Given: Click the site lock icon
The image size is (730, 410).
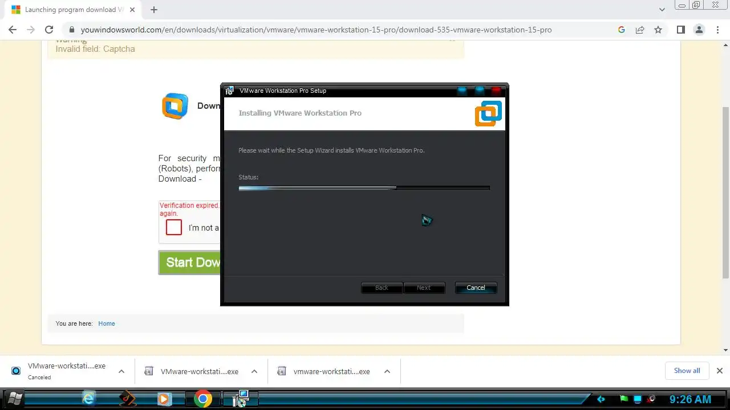Looking at the screenshot, I should pyautogui.click(x=71, y=30).
